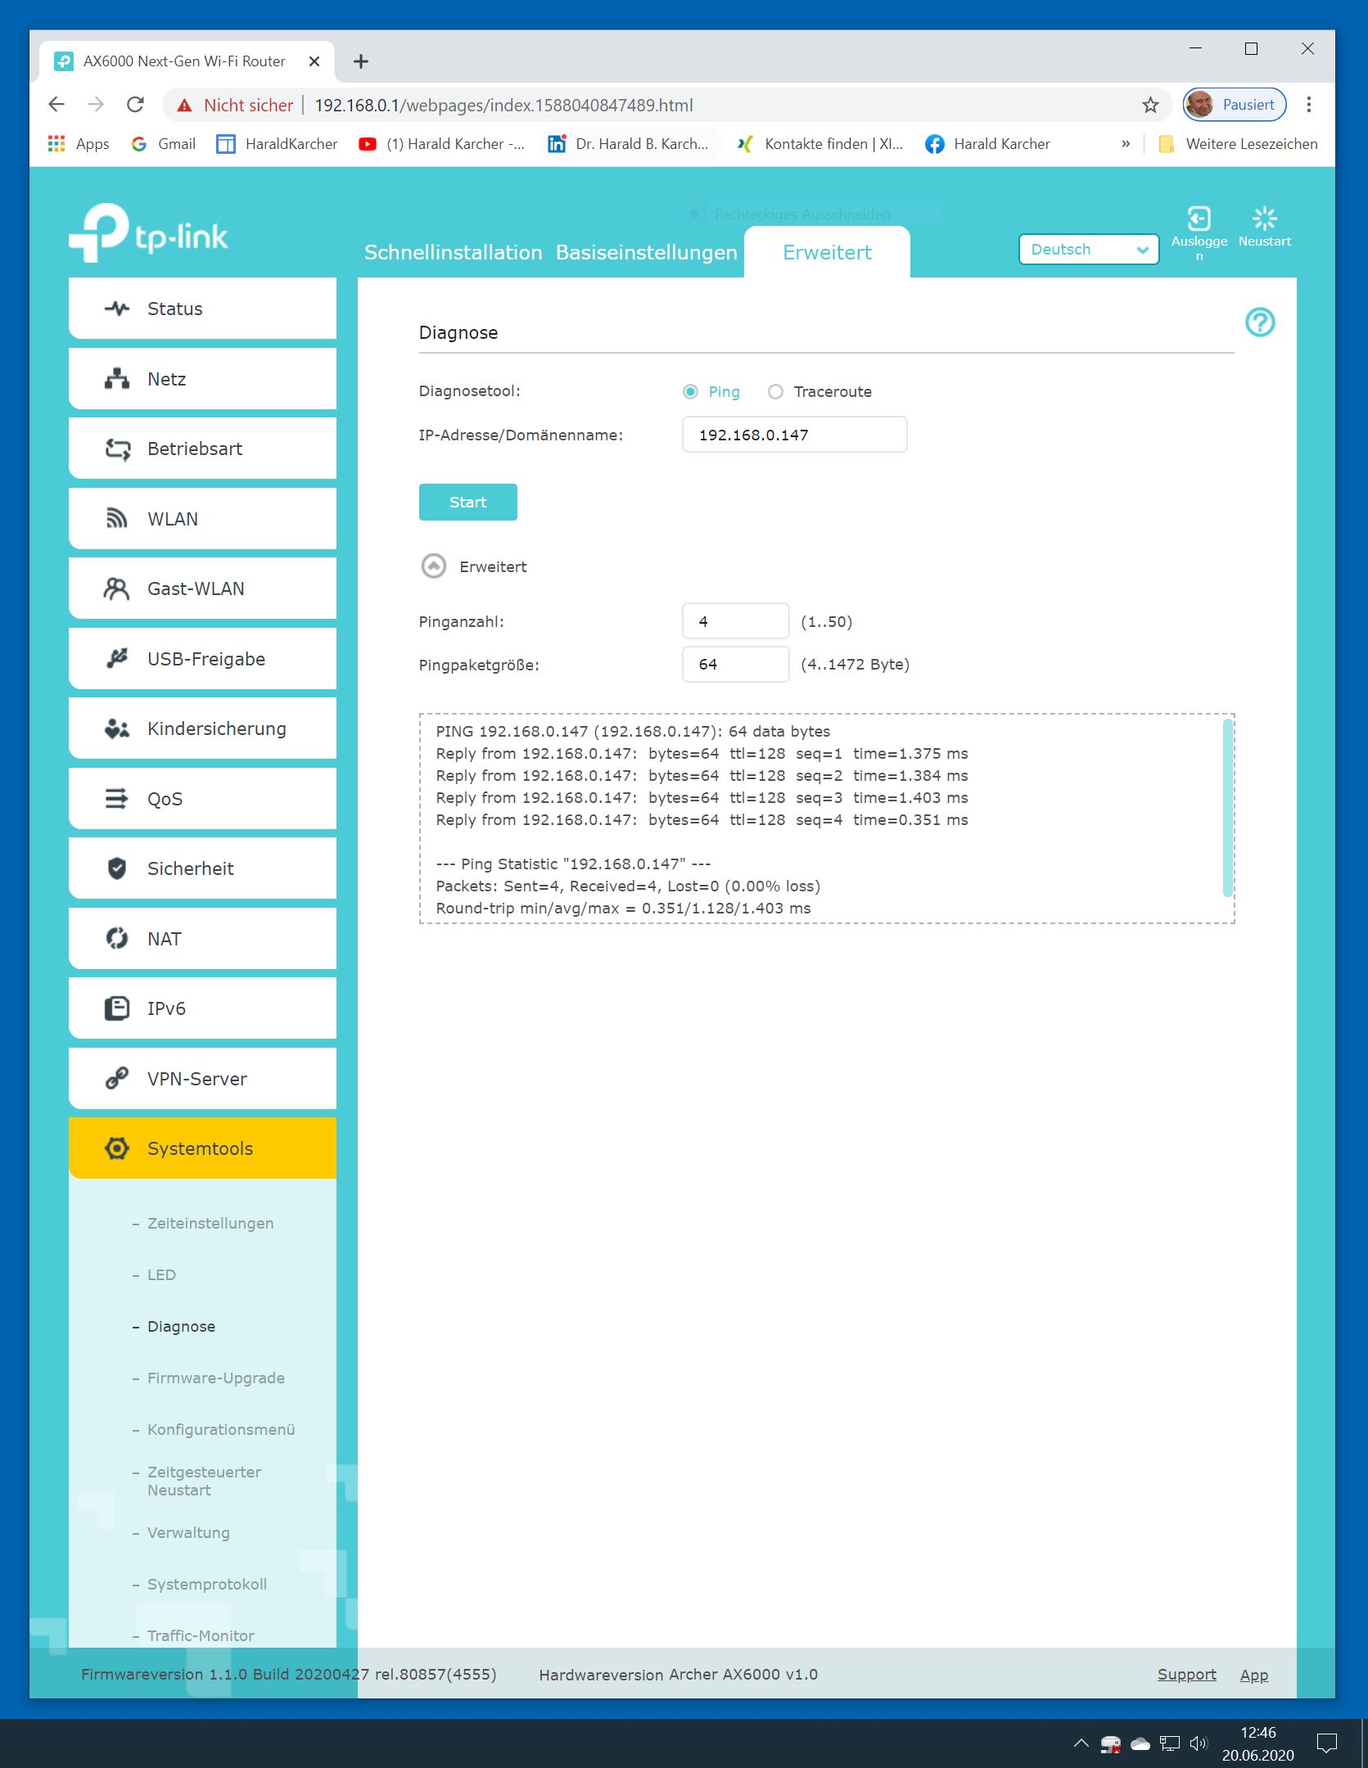Click the WLAN wireless signal icon

pyautogui.click(x=117, y=519)
